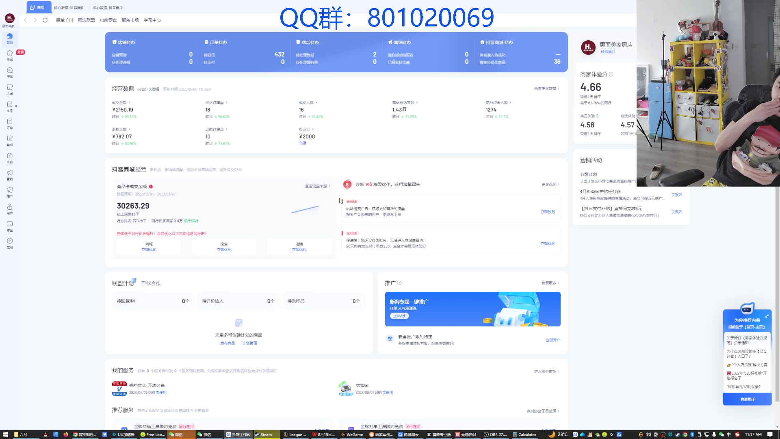Click 发布商品 link

[x=227, y=343]
